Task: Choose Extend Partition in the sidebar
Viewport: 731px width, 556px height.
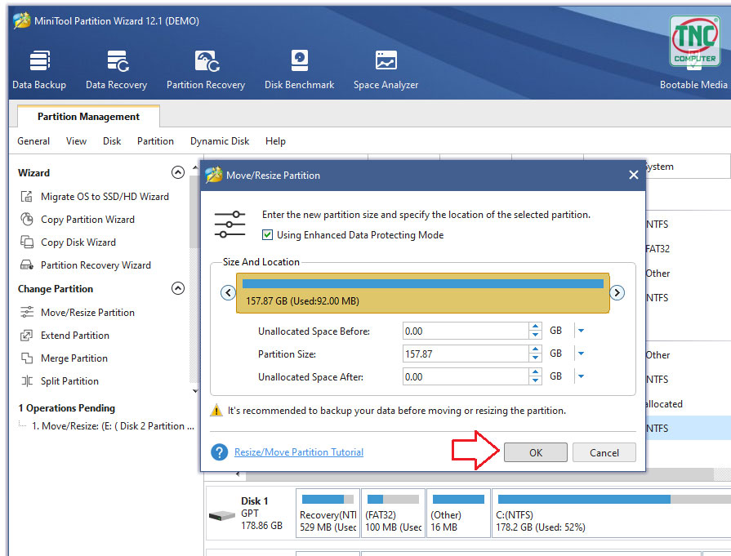Action: tap(75, 335)
